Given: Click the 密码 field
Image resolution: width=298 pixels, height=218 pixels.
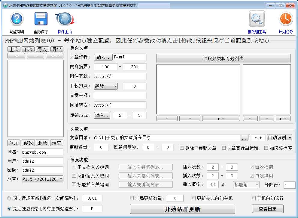Looking at the screenshot, I should (x=42, y=170).
